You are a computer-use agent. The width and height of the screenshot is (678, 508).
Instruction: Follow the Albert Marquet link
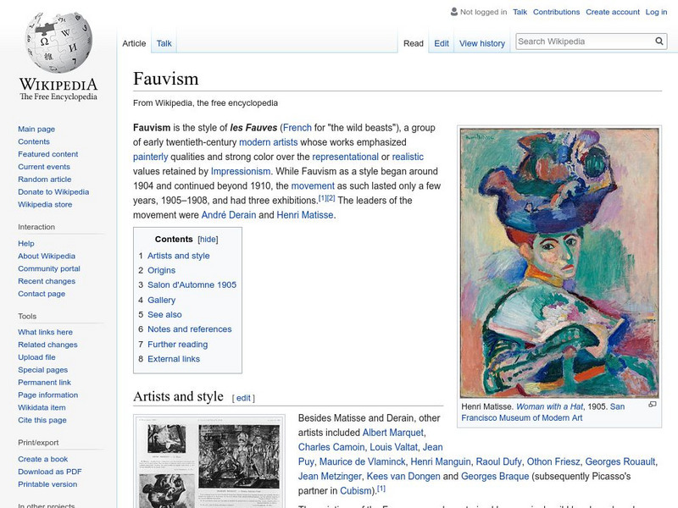point(393,433)
